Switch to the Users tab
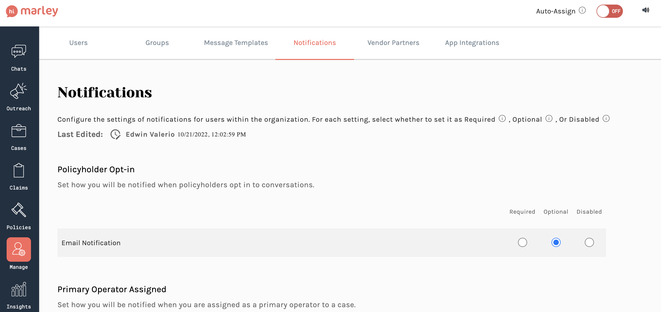 tap(78, 43)
